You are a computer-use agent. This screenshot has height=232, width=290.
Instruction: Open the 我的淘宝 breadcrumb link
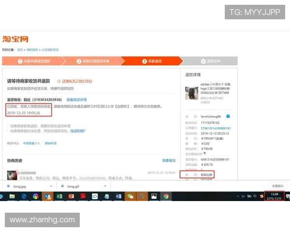(32, 50)
